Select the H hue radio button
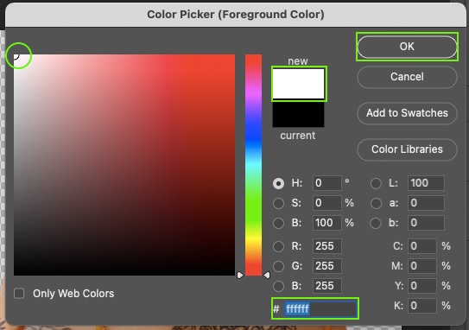 click(x=278, y=183)
